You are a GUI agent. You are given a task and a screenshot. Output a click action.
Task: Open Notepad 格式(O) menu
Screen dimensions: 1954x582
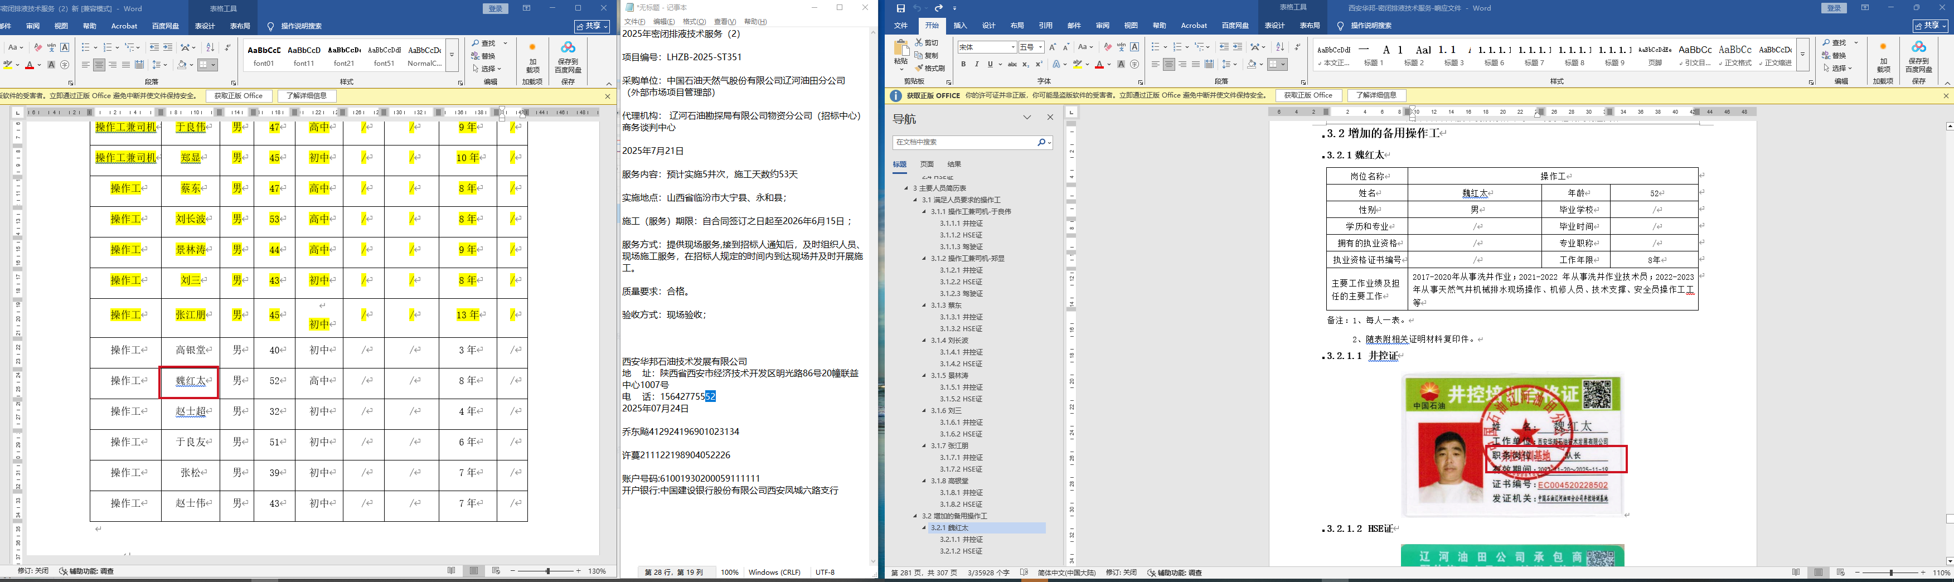(x=694, y=22)
